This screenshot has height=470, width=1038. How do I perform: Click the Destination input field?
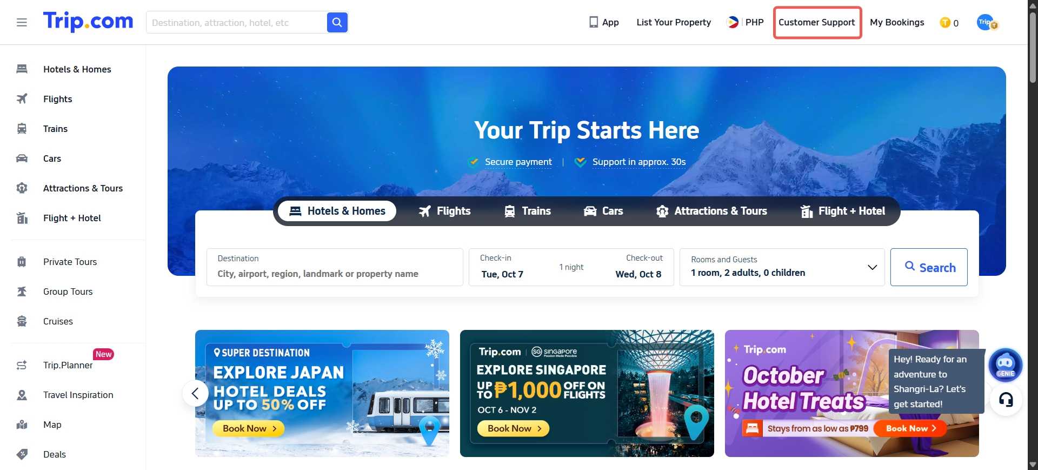coord(335,267)
